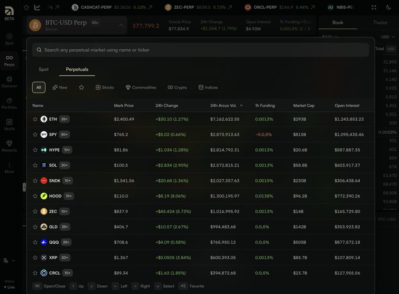Select XRP open interest $107,809.14
Image resolution: width=399 pixels, height=294 pixels.
click(x=347, y=258)
